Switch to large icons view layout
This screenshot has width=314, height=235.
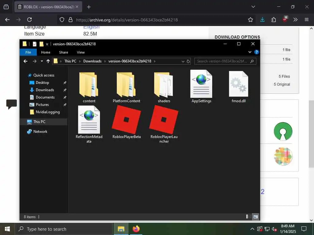(x=255, y=217)
